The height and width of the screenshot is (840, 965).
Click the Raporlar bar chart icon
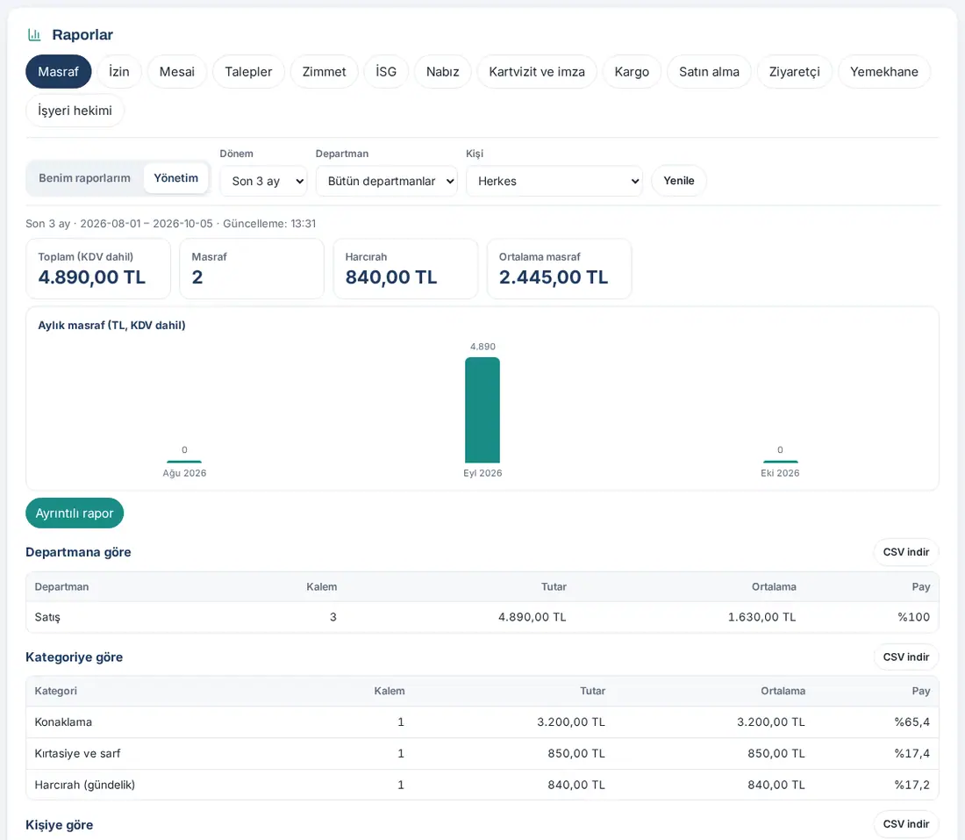pyautogui.click(x=34, y=35)
